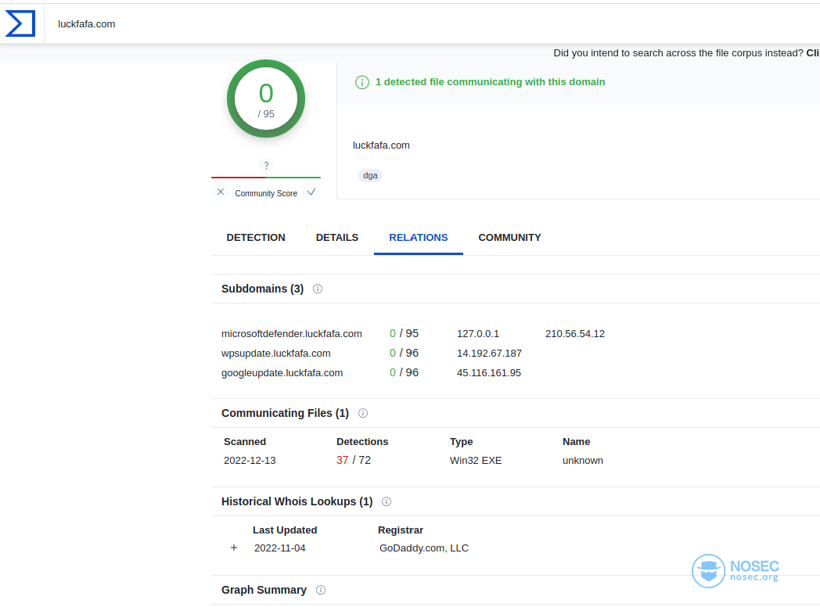Click IP address 210.56.54.12

575,333
